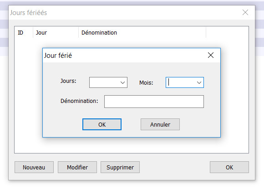Click the blank column header after Dénomination
This screenshot has height=189, width=264.
[227, 32]
